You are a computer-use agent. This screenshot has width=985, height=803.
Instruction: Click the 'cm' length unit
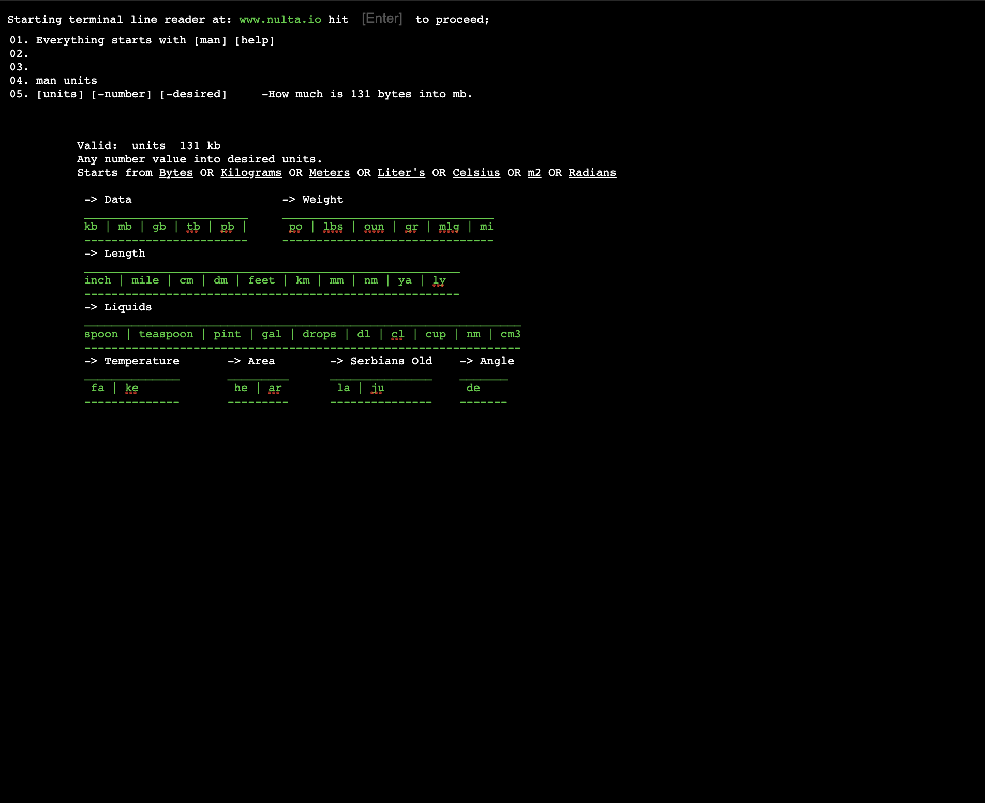click(x=187, y=280)
